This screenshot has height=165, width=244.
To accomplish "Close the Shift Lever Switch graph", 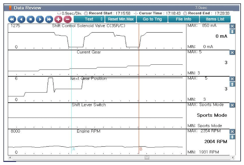I will [x=232, y=105].
